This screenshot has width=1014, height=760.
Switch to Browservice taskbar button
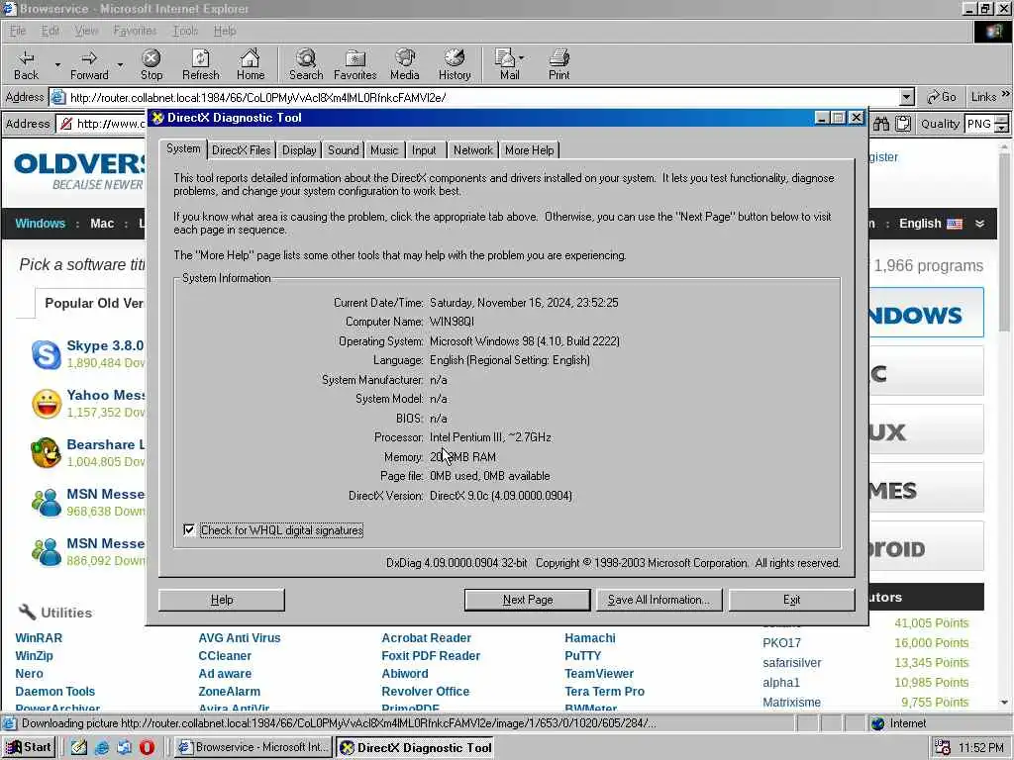(253, 747)
